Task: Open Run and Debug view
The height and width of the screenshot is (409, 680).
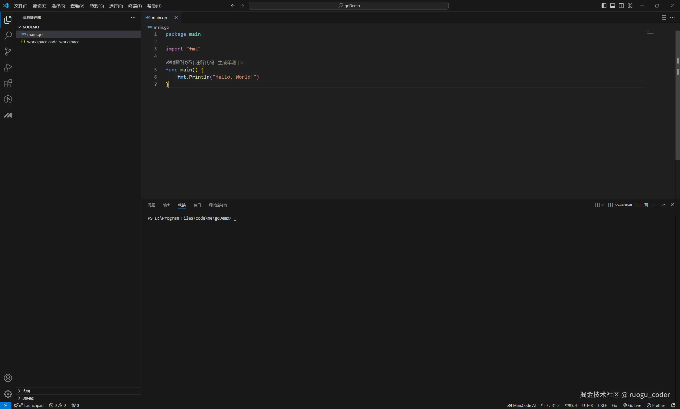Action: (8, 67)
